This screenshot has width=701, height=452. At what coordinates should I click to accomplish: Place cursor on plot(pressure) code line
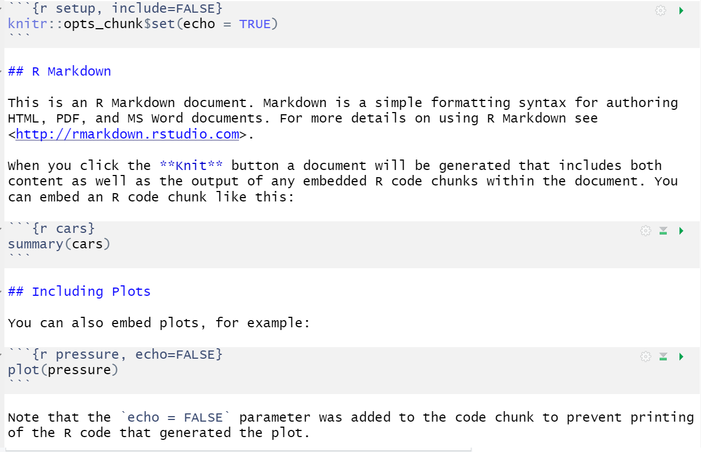pyautogui.click(x=63, y=370)
